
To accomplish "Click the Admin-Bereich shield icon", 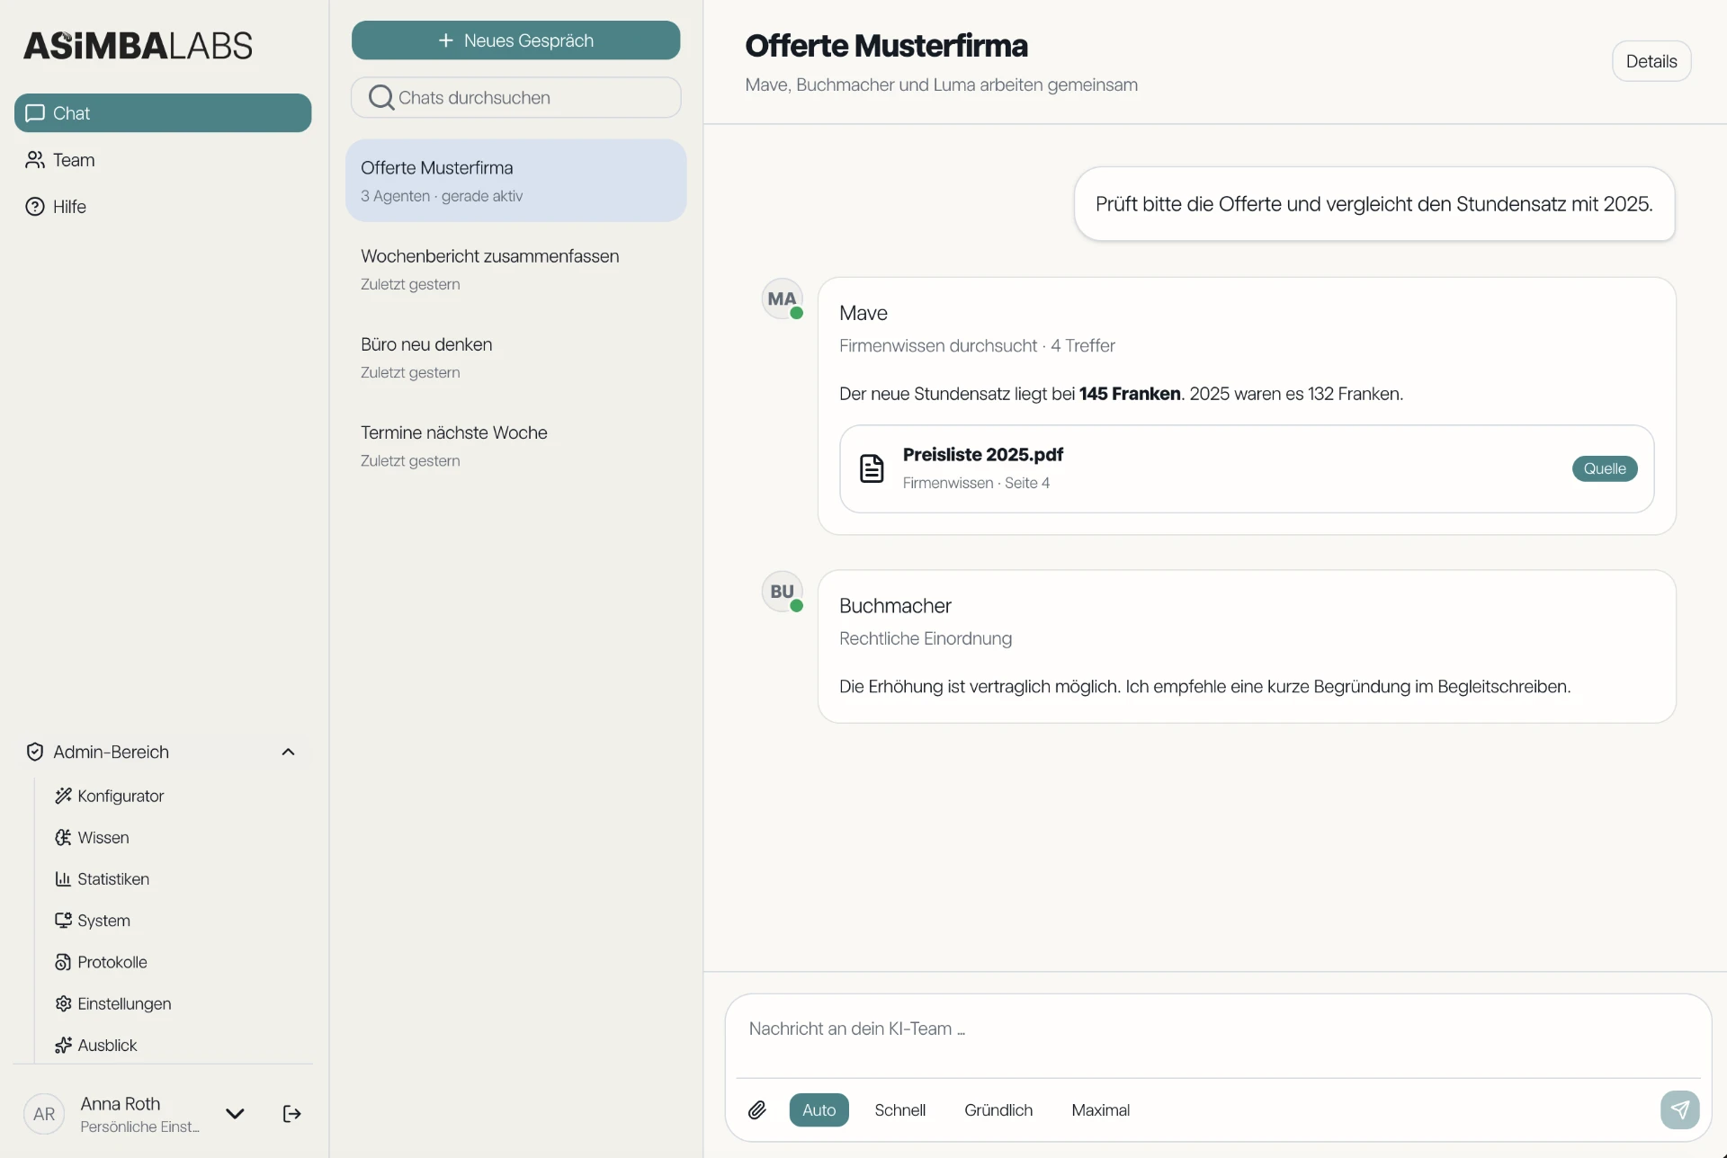I will click(35, 752).
